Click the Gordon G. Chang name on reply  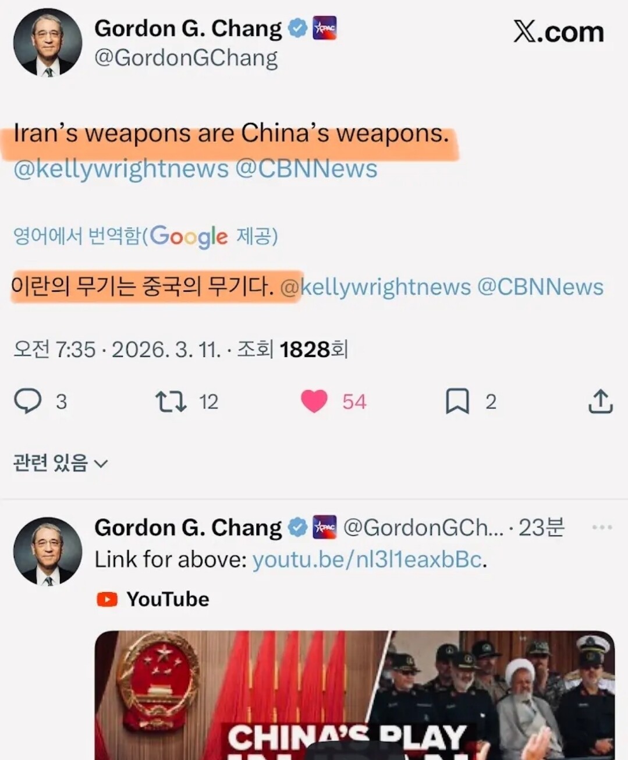pos(188,528)
